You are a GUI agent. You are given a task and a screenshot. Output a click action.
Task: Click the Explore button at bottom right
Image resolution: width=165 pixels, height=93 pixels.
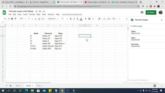pyautogui.click(x=155, y=86)
